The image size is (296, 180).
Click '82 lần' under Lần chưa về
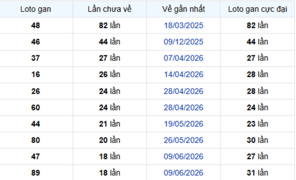point(110,25)
